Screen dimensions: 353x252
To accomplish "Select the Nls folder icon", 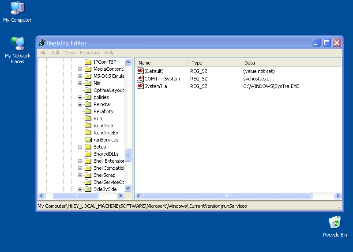I will pyautogui.click(x=88, y=83).
